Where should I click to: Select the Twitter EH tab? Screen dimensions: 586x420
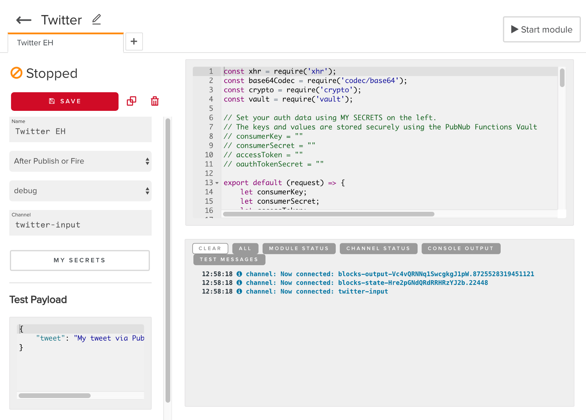pos(35,43)
